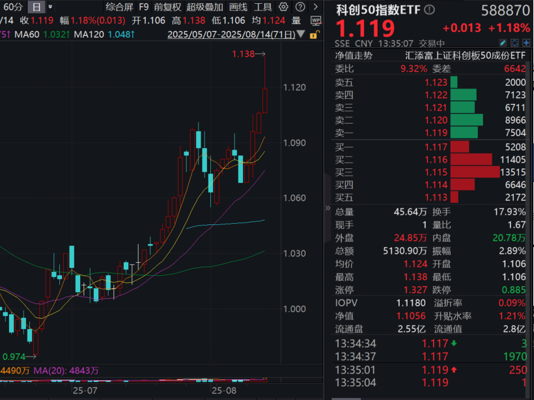Screen dimensions: 534x400
Task: Switch to 60分 period tab
Action: coord(13,7)
